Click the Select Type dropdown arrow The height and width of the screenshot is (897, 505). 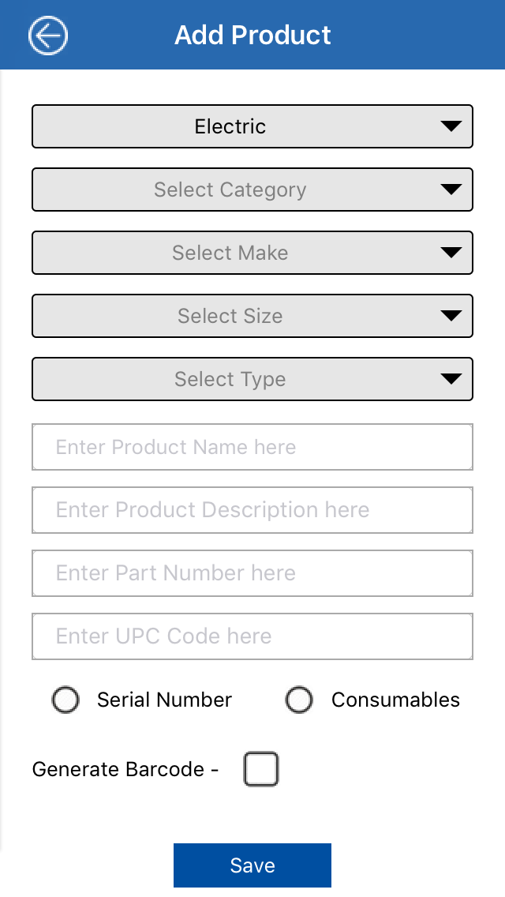[451, 379]
